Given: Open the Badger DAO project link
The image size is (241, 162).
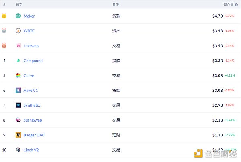Looking at the screenshot, I should pos(34,135).
